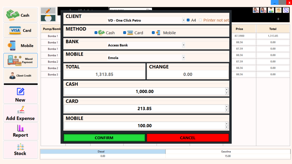Click the Pump/Bomba column header
This screenshot has height=164, width=292.
[51, 29]
